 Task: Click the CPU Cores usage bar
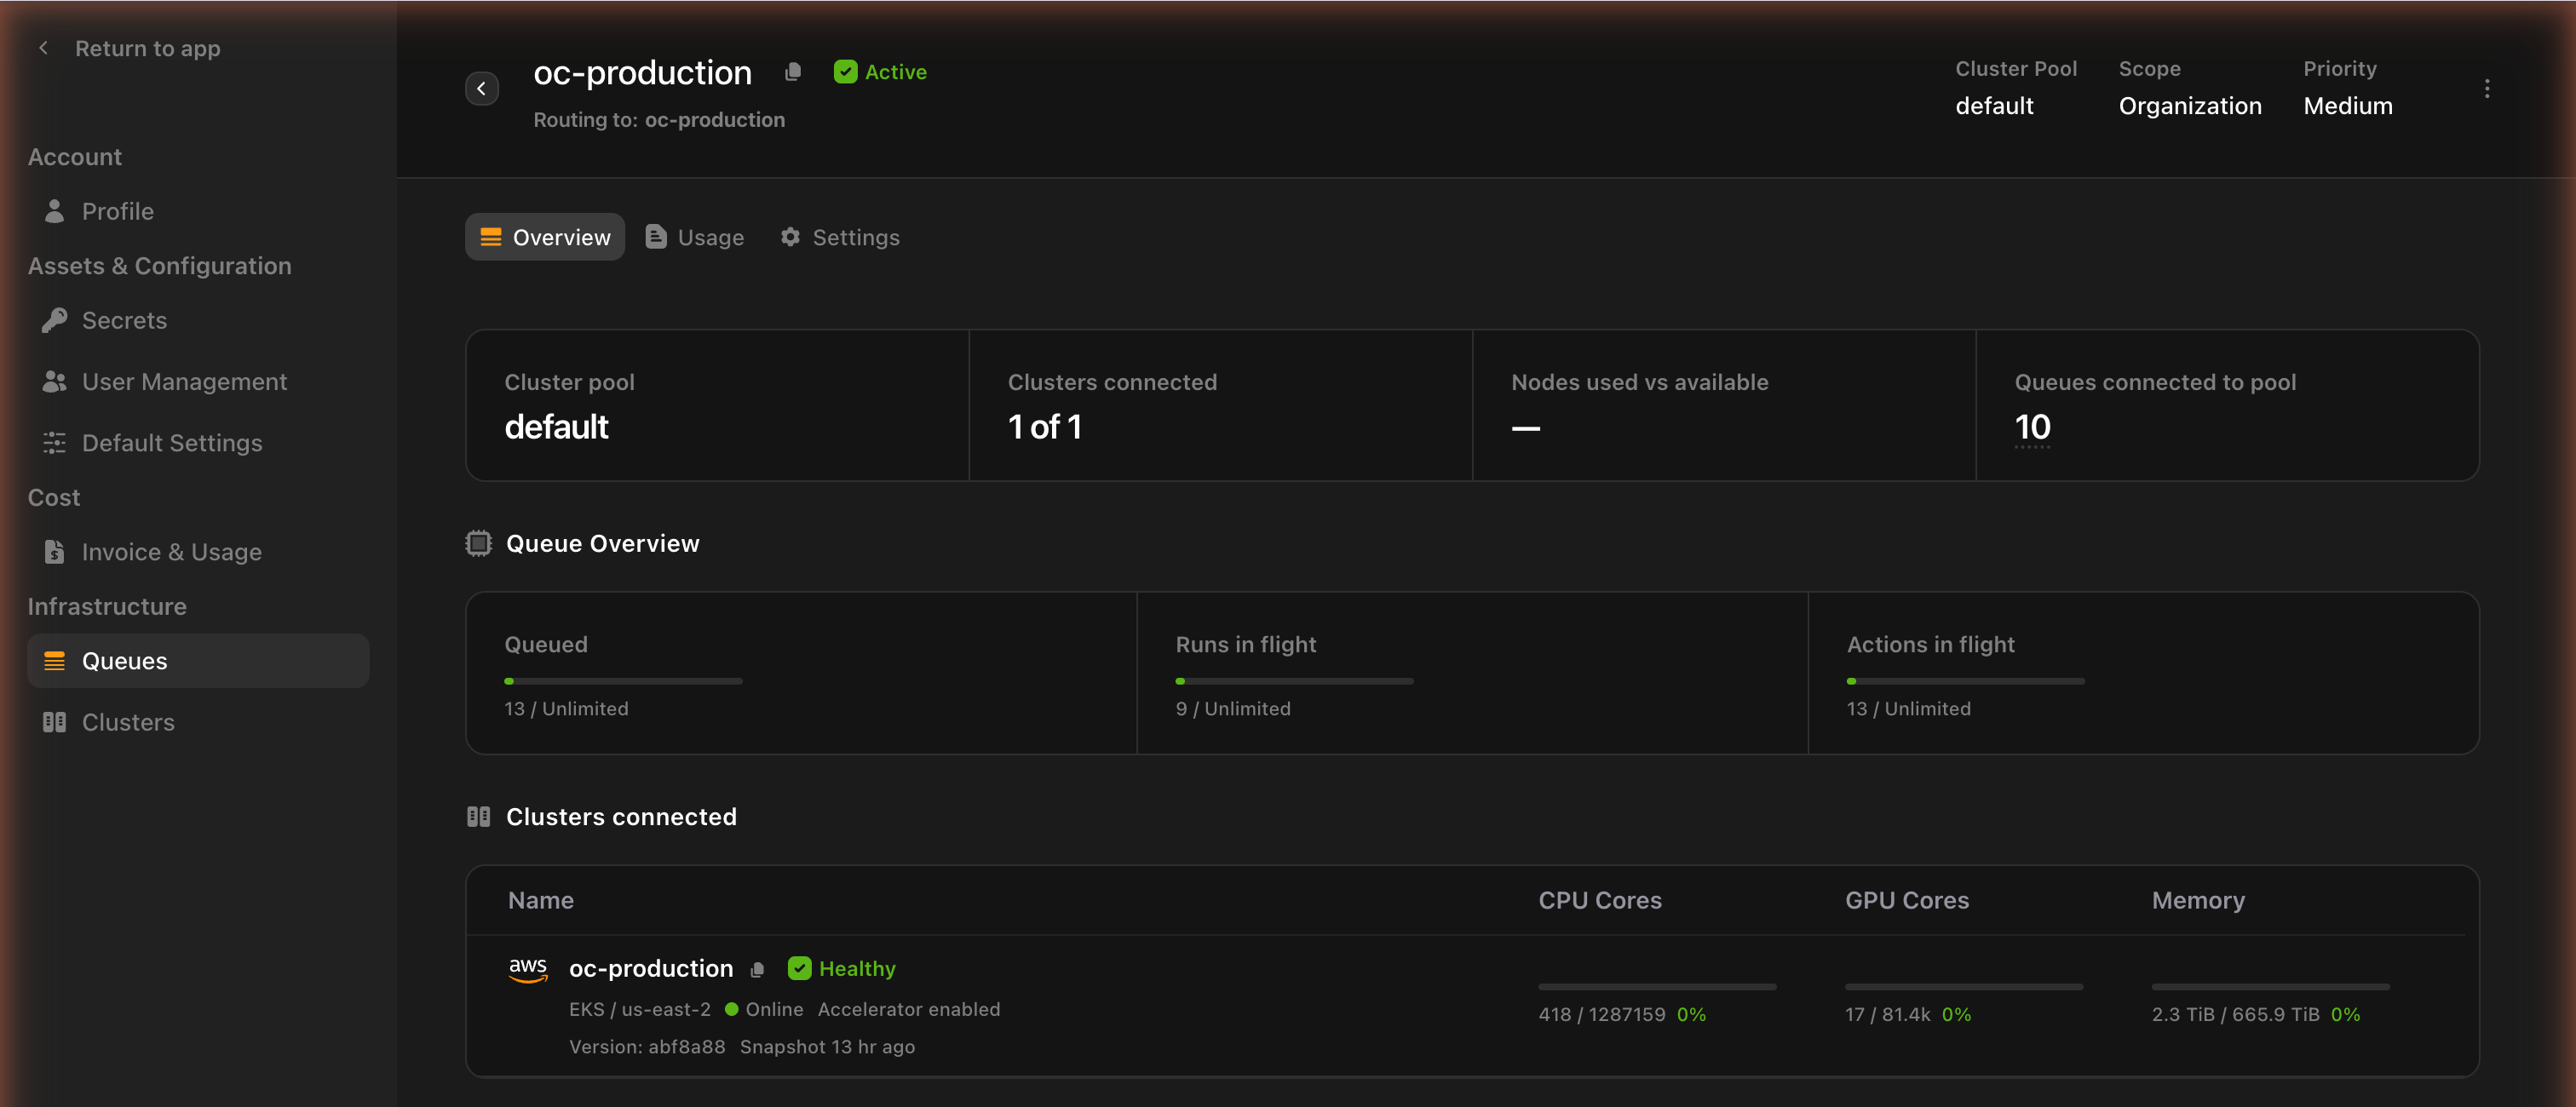(1657, 986)
